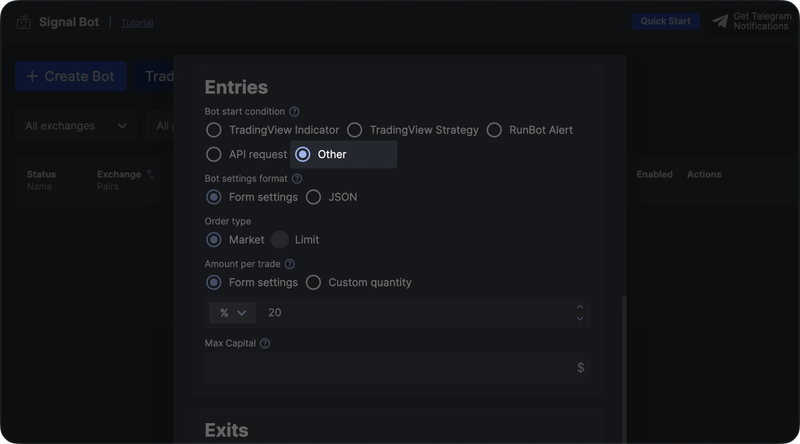The height and width of the screenshot is (444, 800).
Task: Select Limit order type
Action: coord(280,240)
